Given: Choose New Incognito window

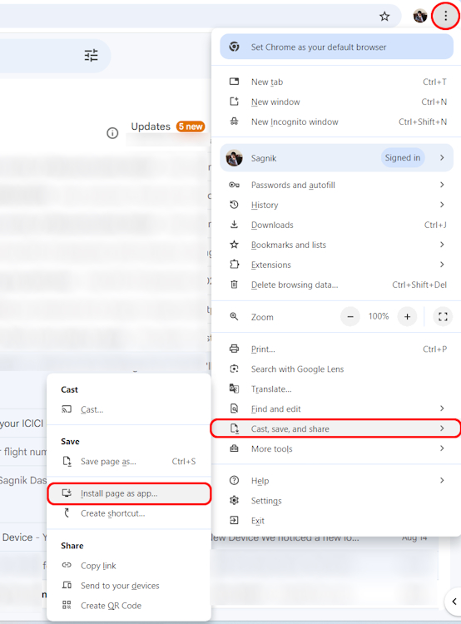Looking at the screenshot, I should tap(336, 121).
